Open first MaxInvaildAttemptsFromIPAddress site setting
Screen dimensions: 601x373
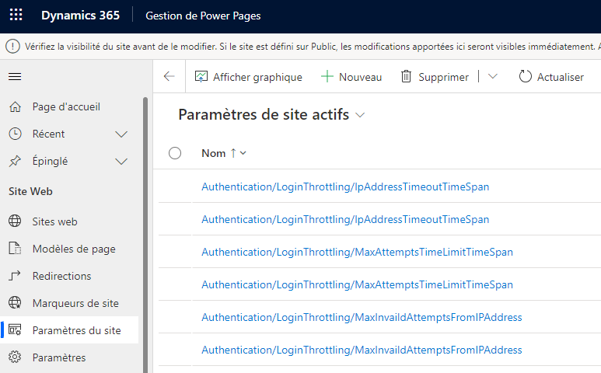click(362, 317)
